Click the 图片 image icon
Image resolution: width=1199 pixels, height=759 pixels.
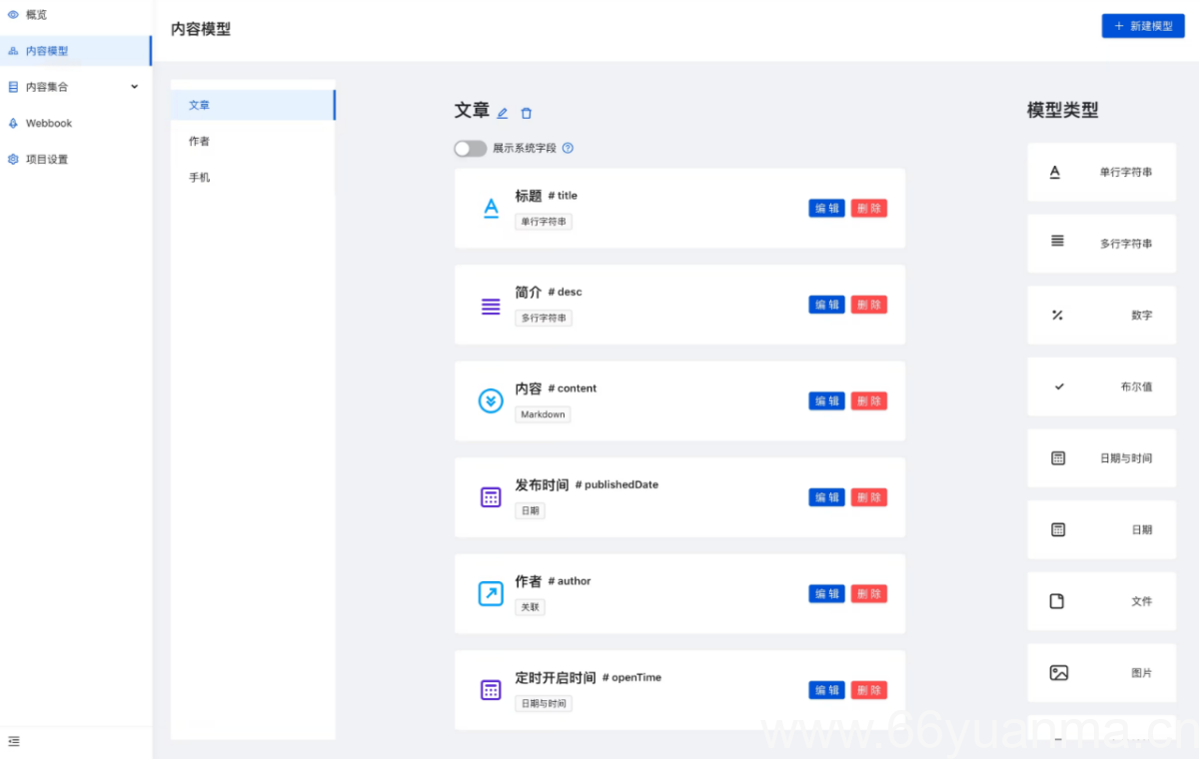pos(1059,673)
